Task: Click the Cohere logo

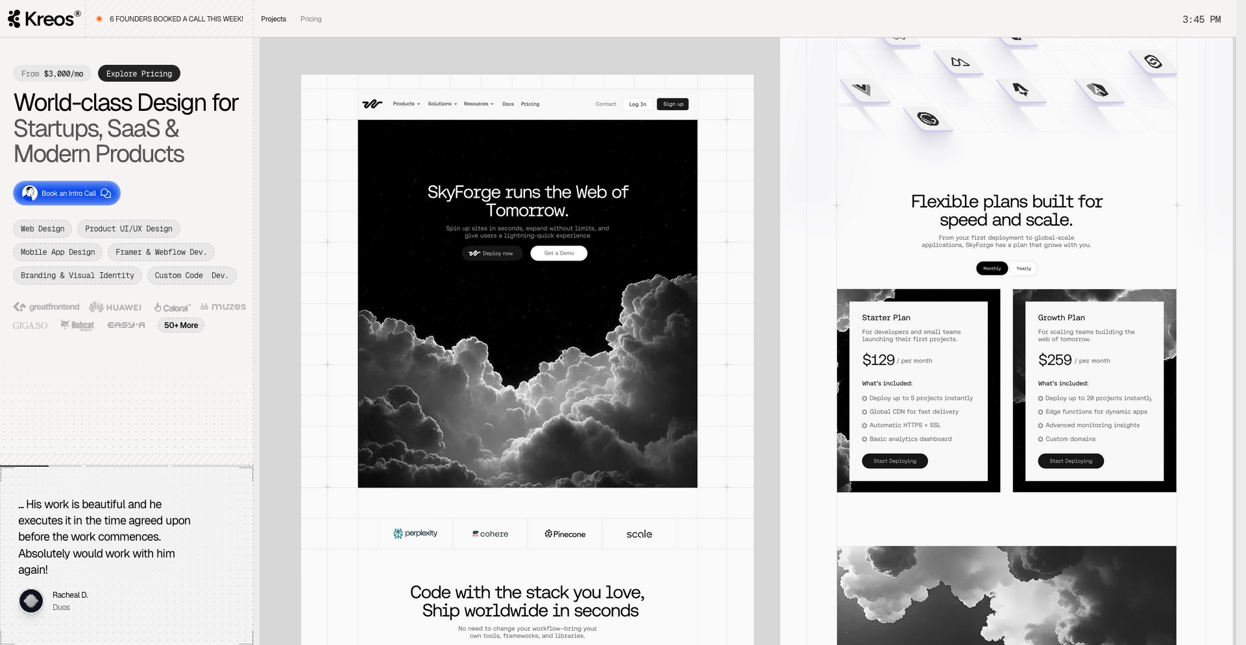Action: tap(490, 534)
